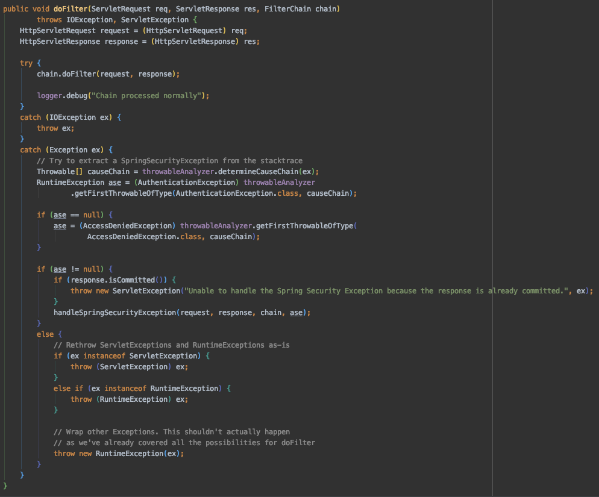Click the 'throw ex;' statement

55,128
